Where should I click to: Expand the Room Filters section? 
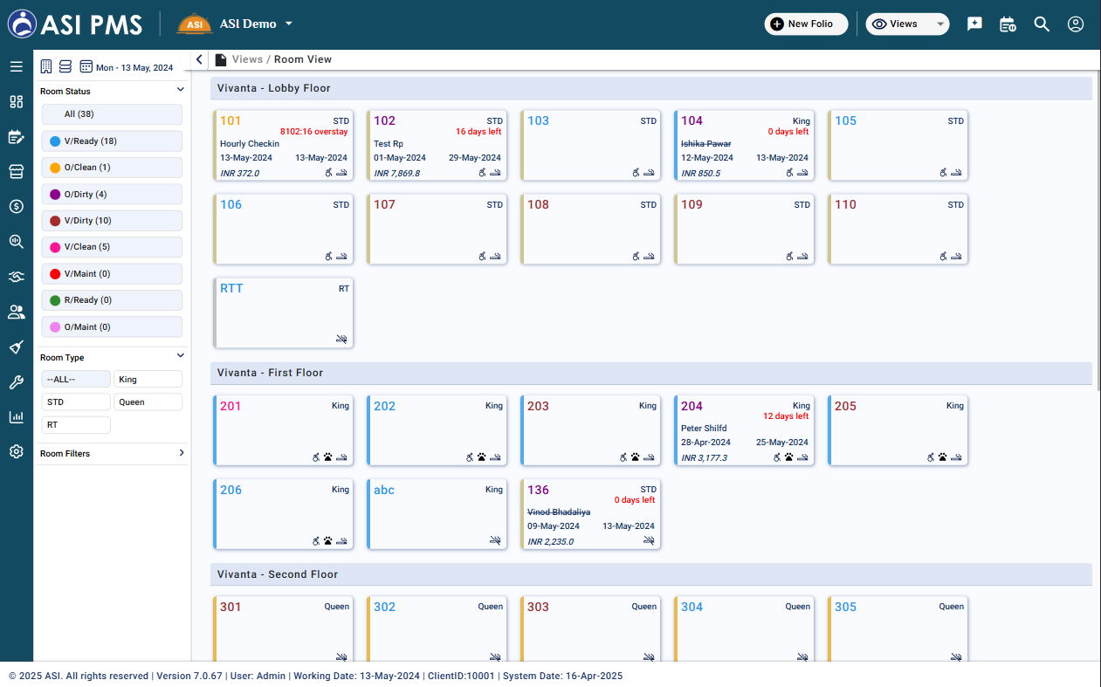pyautogui.click(x=113, y=453)
